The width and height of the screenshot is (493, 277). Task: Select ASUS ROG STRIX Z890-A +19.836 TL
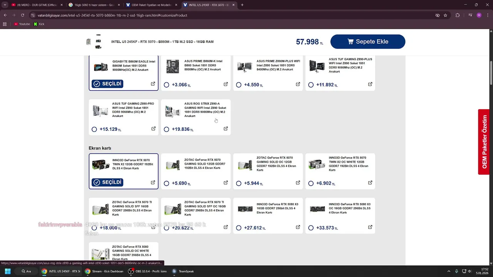pyautogui.click(x=166, y=129)
